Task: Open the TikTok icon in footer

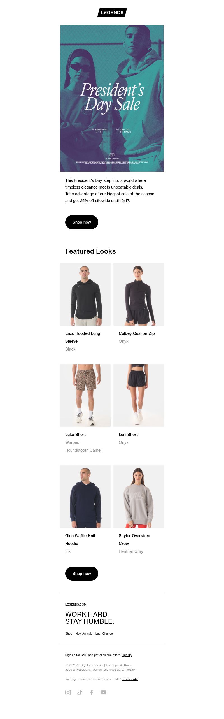Action: [x=80, y=692]
